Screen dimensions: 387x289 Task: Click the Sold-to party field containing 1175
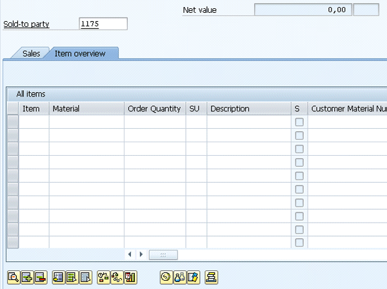click(x=103, y=24)
